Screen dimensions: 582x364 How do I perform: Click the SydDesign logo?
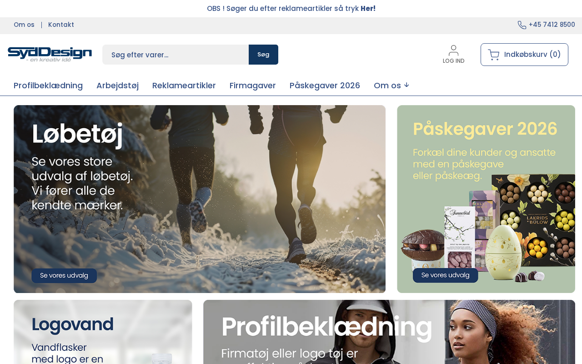[50, 54]
